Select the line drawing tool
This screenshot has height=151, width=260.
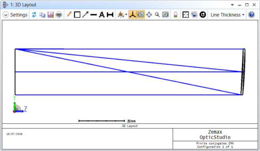tap(94, 15)
